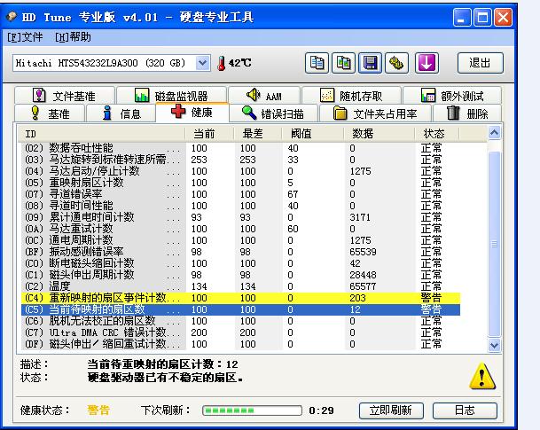This screenshot has width=540, height=430.
Task: Click the HD Tune title bar icon
Action: 12,16
